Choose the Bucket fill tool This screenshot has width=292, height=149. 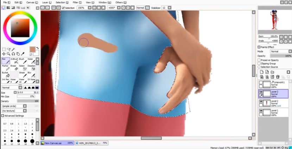pos(6,74)
